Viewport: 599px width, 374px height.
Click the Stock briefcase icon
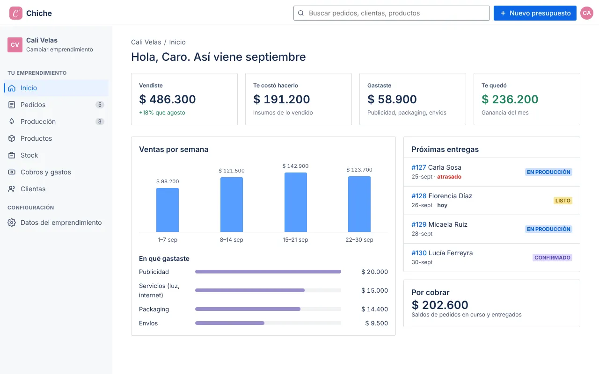point(12,155)
